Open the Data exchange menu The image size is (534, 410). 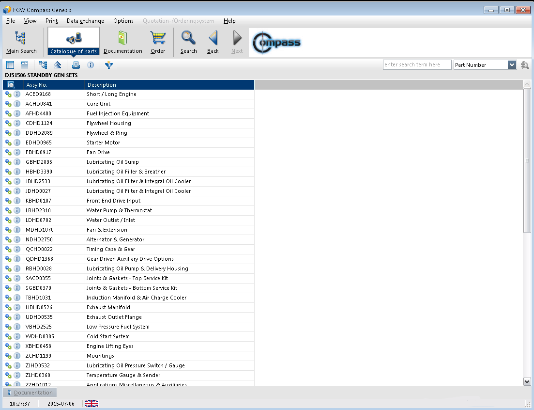[x=85, y=21]
